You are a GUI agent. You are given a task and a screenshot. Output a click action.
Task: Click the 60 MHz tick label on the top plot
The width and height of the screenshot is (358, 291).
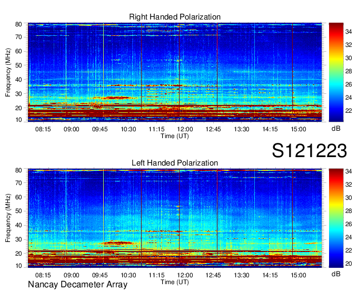[x=19, y=51]
